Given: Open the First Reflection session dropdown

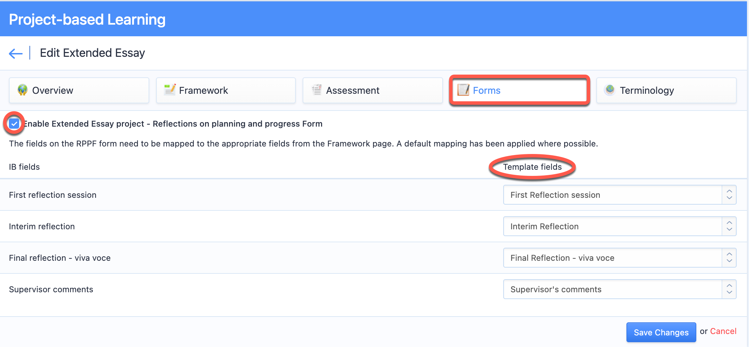Looking at the screenshot, I should (x=620, y=195).
